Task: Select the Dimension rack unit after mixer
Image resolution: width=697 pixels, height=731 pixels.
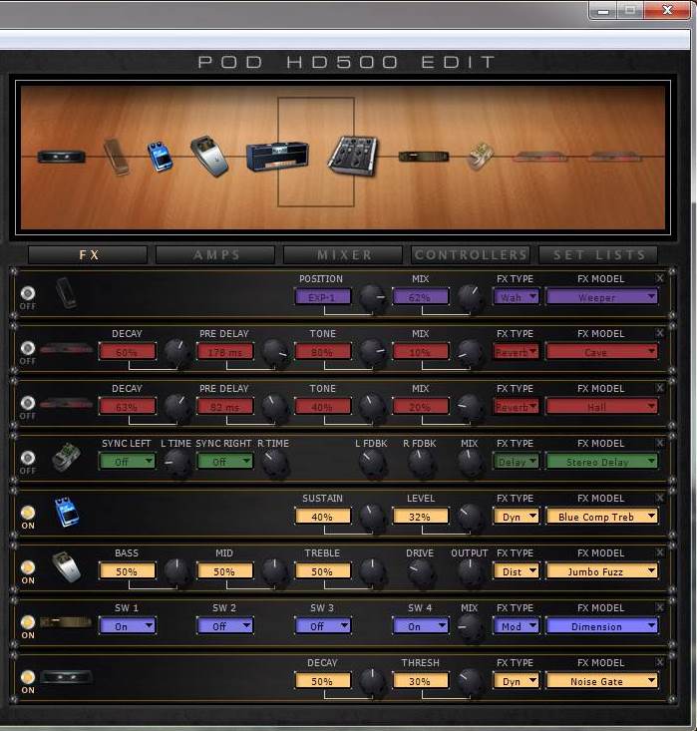Action: pos(424,157)
